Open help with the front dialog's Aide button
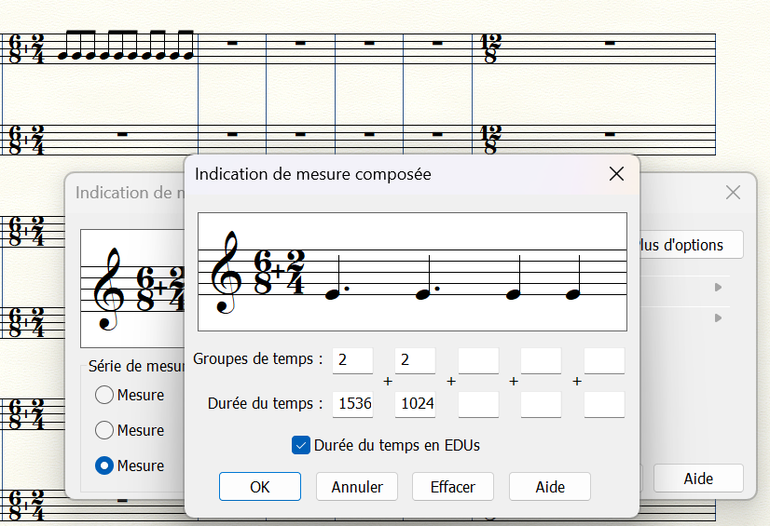This screenshot has height=526, width=770. tap(550, 486)
